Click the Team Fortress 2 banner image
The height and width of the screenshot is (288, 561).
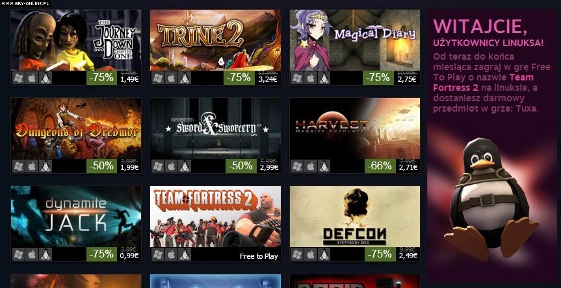tap(215, 217)
